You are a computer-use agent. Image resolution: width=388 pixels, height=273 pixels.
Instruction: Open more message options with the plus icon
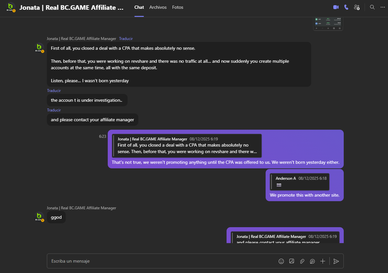point(323,261)
